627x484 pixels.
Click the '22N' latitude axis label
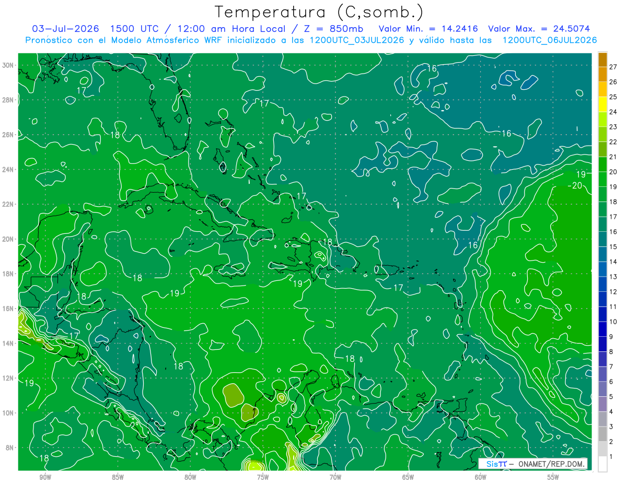8,204
